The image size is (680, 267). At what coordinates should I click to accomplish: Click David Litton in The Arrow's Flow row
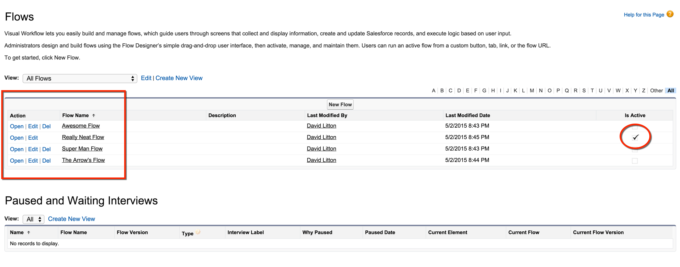(x=321, y=160)
